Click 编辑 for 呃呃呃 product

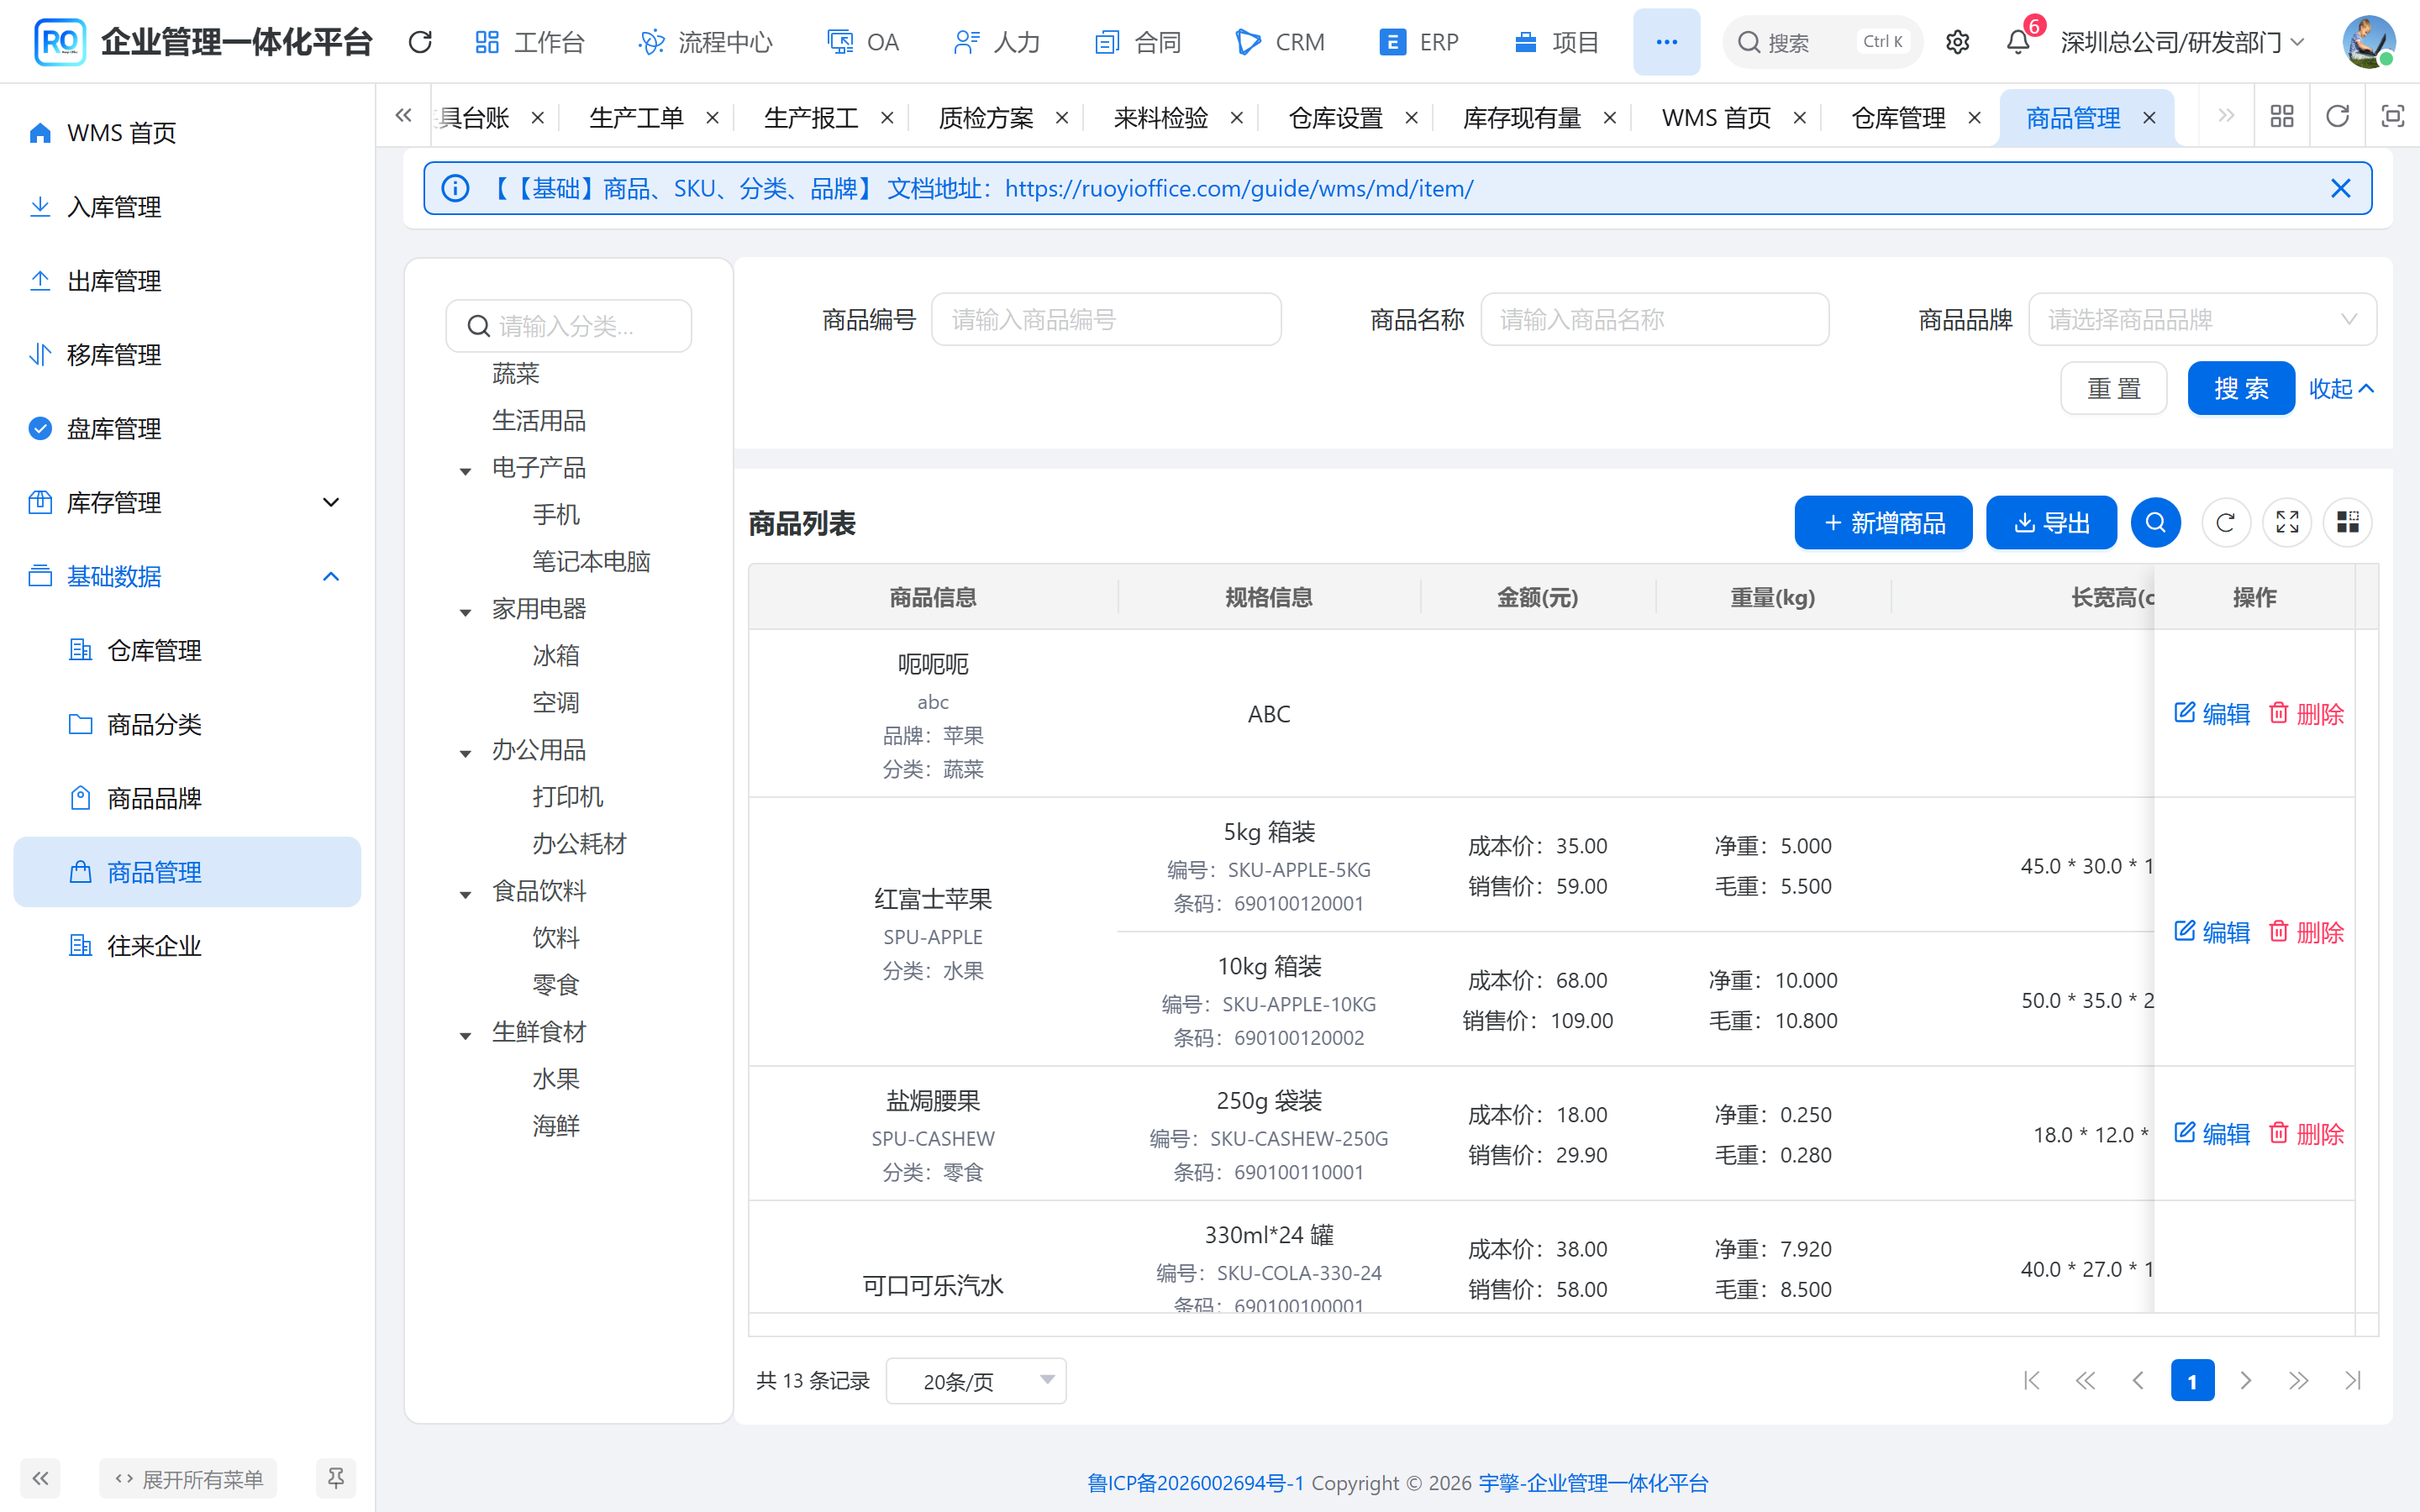[x=2212, y=713]
